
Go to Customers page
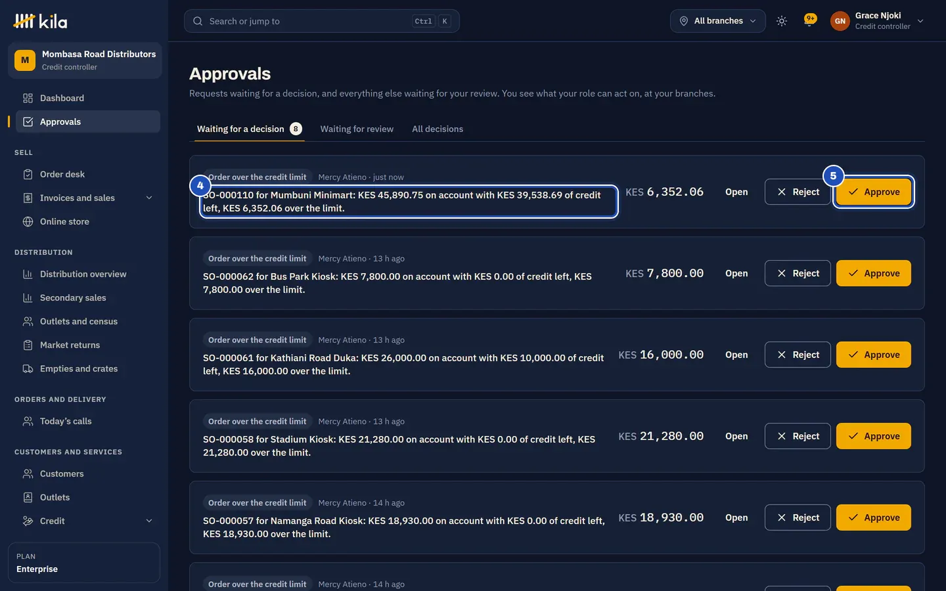pos(88,474)
